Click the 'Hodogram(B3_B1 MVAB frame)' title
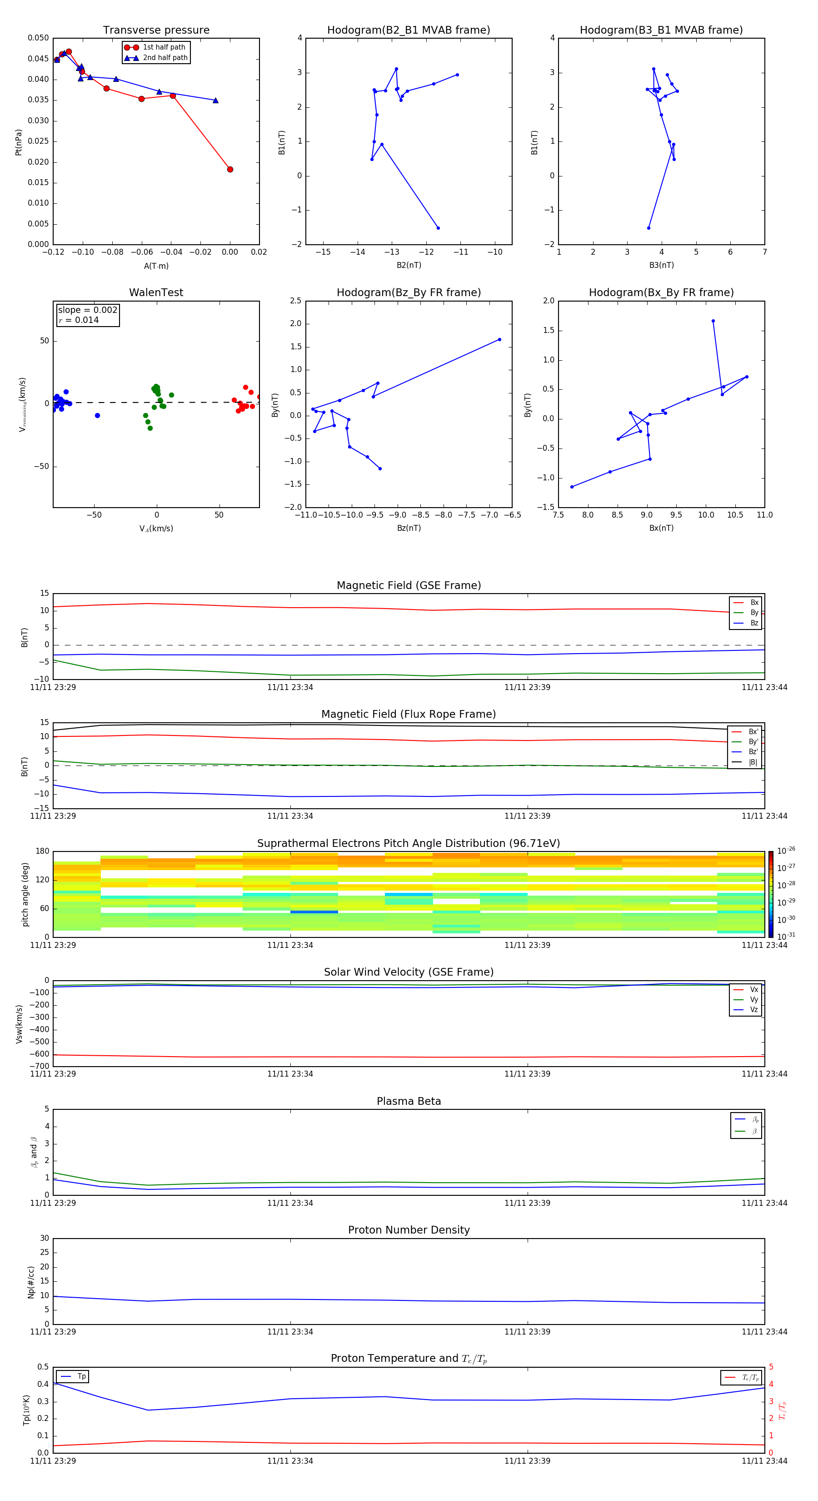This screenshot has width=818, height=1501. 661,30
